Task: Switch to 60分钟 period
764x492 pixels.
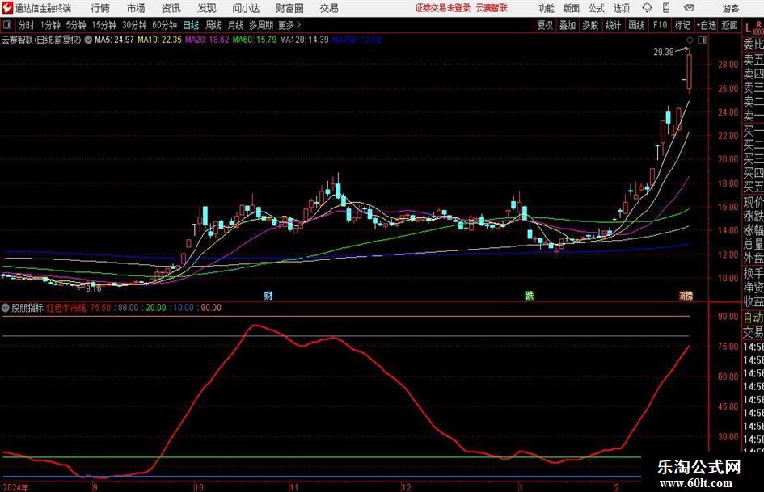Action: tap(165, 25)
